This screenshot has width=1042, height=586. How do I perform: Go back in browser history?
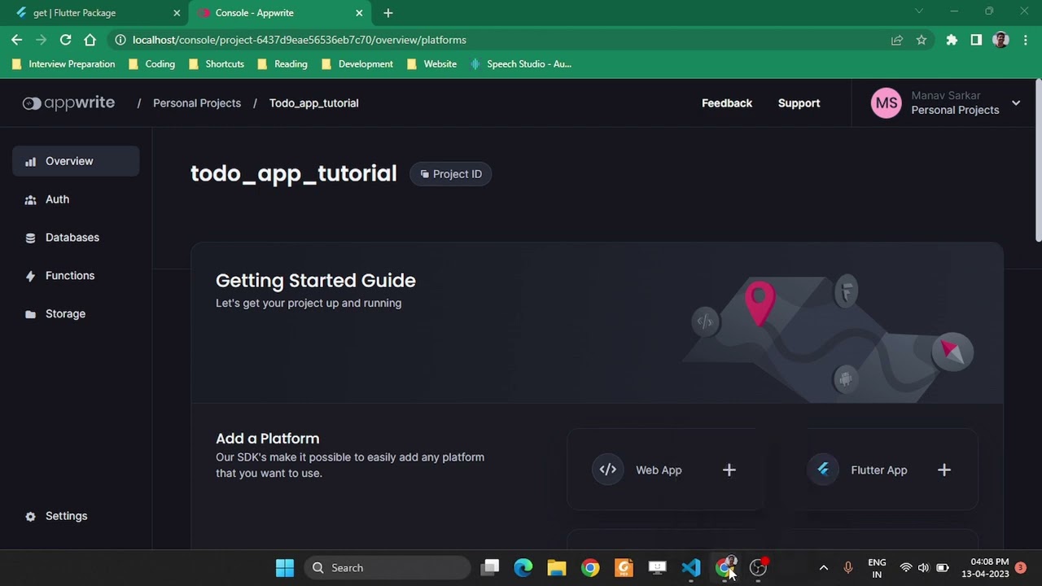[17, 40]
